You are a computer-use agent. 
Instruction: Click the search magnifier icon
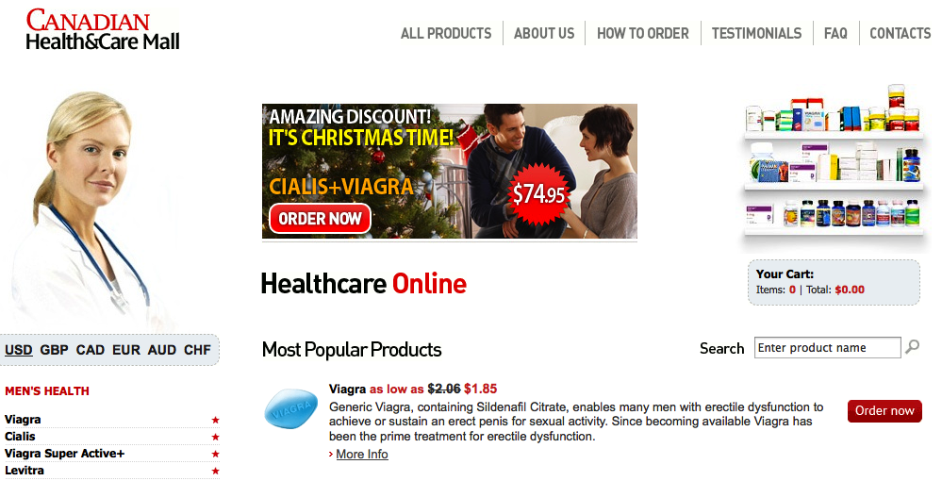pos(912,347)
